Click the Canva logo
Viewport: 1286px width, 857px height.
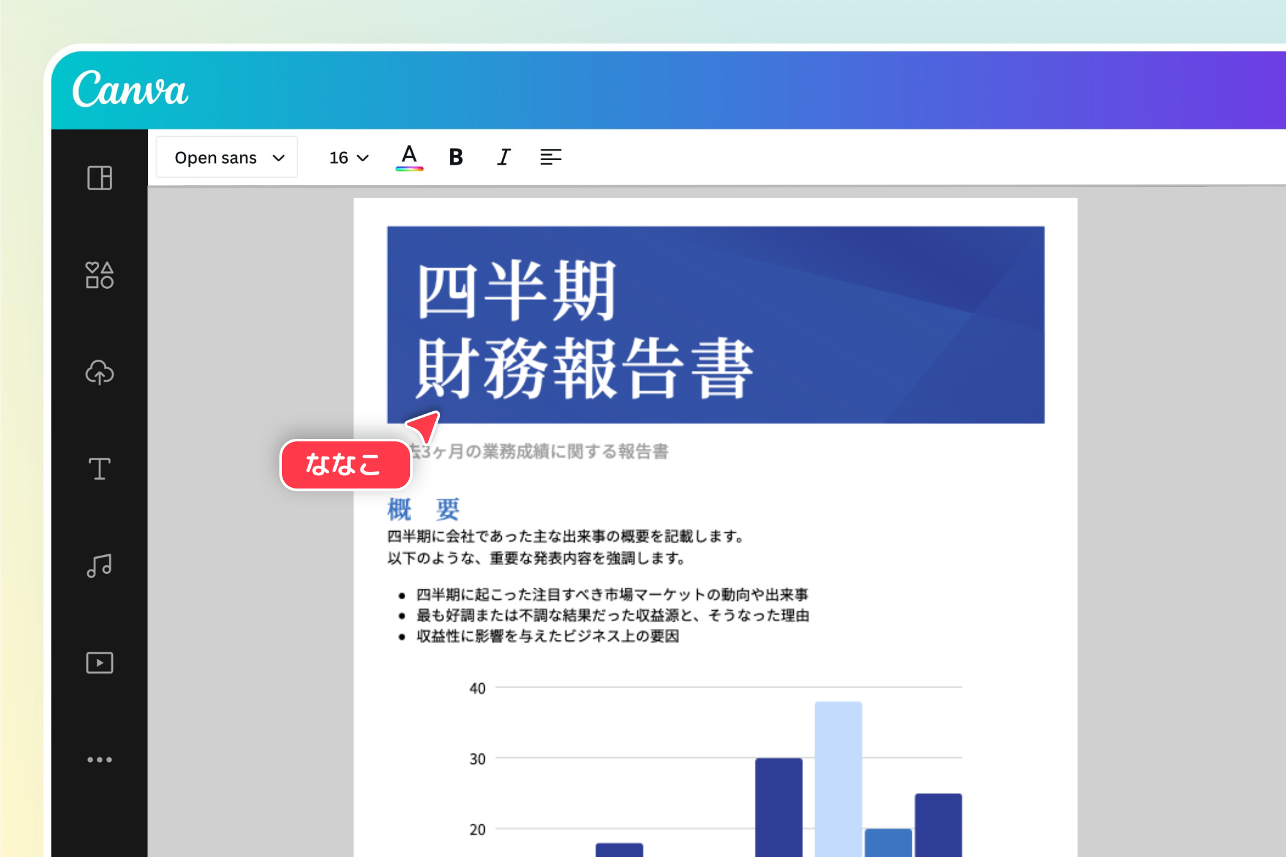(x=130, y=89)
